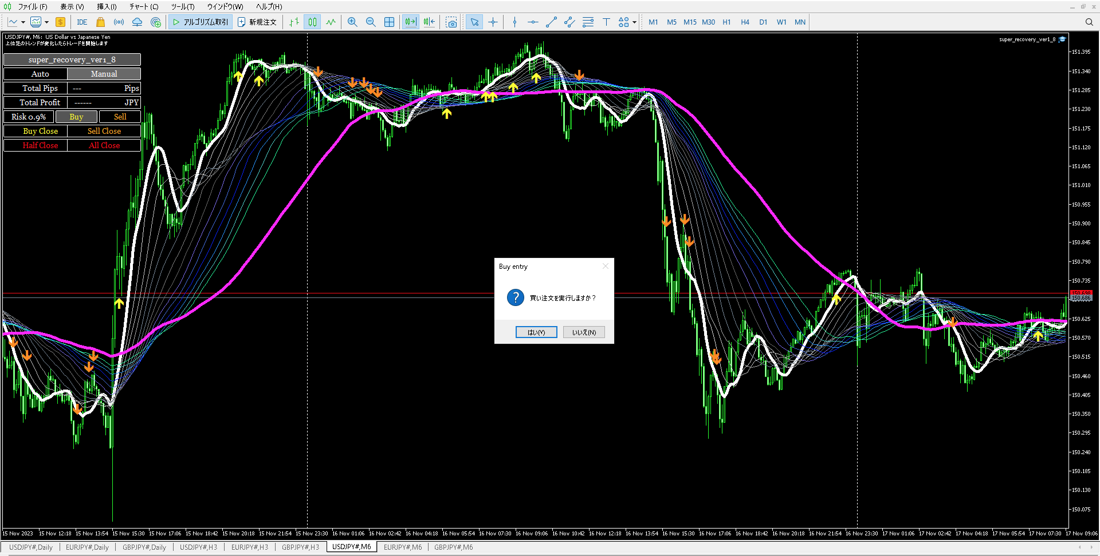Open the ツール (Tools) menu

tap(183, 7)
